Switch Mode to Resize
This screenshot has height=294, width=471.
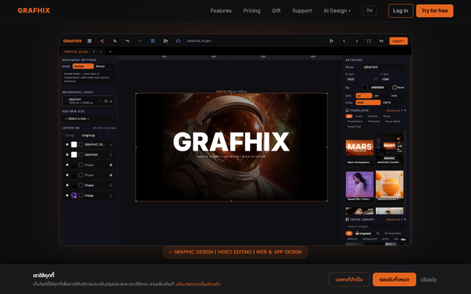point(105,66)
